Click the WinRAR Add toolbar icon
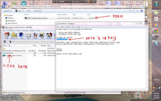Image resolution: width=161 pixels, height=101 pixels. point(7,36)
